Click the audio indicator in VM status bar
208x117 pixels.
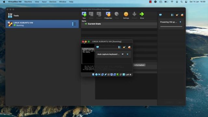tap(99, 74)
